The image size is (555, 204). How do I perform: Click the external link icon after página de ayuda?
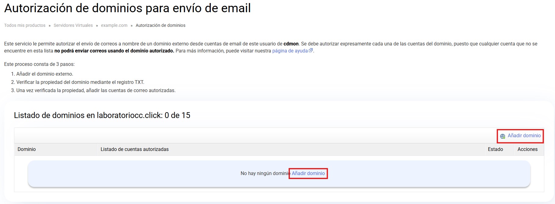coord(311,51)
